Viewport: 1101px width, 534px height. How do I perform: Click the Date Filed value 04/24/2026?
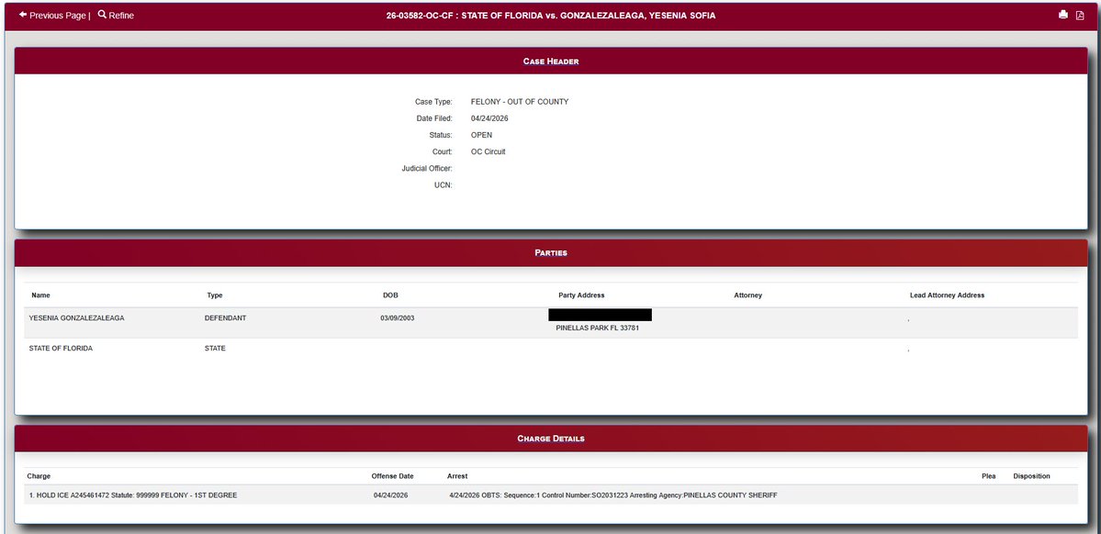[x=489, y=118]
